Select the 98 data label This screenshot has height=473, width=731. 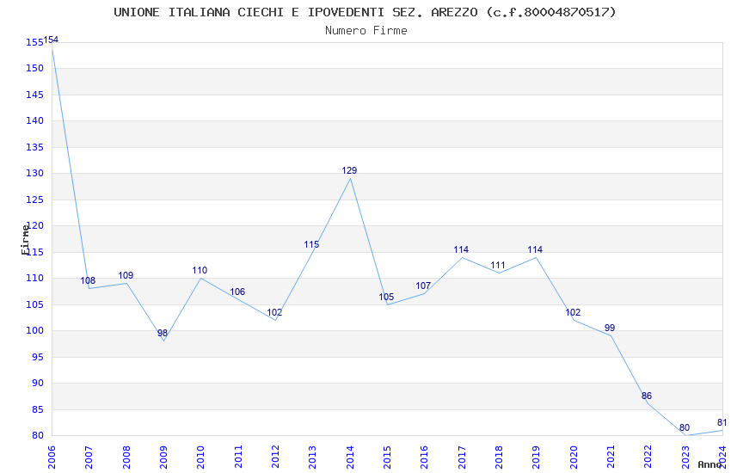tap(163, 333)
